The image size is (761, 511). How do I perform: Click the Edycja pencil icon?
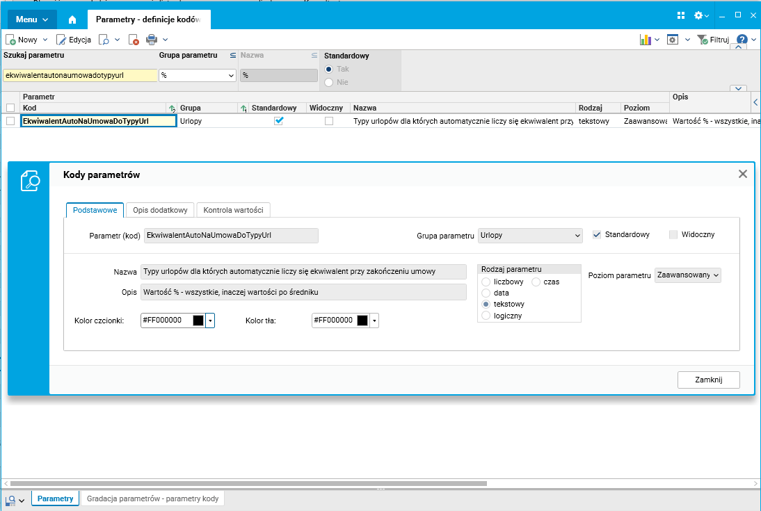(x=61, y=40)
